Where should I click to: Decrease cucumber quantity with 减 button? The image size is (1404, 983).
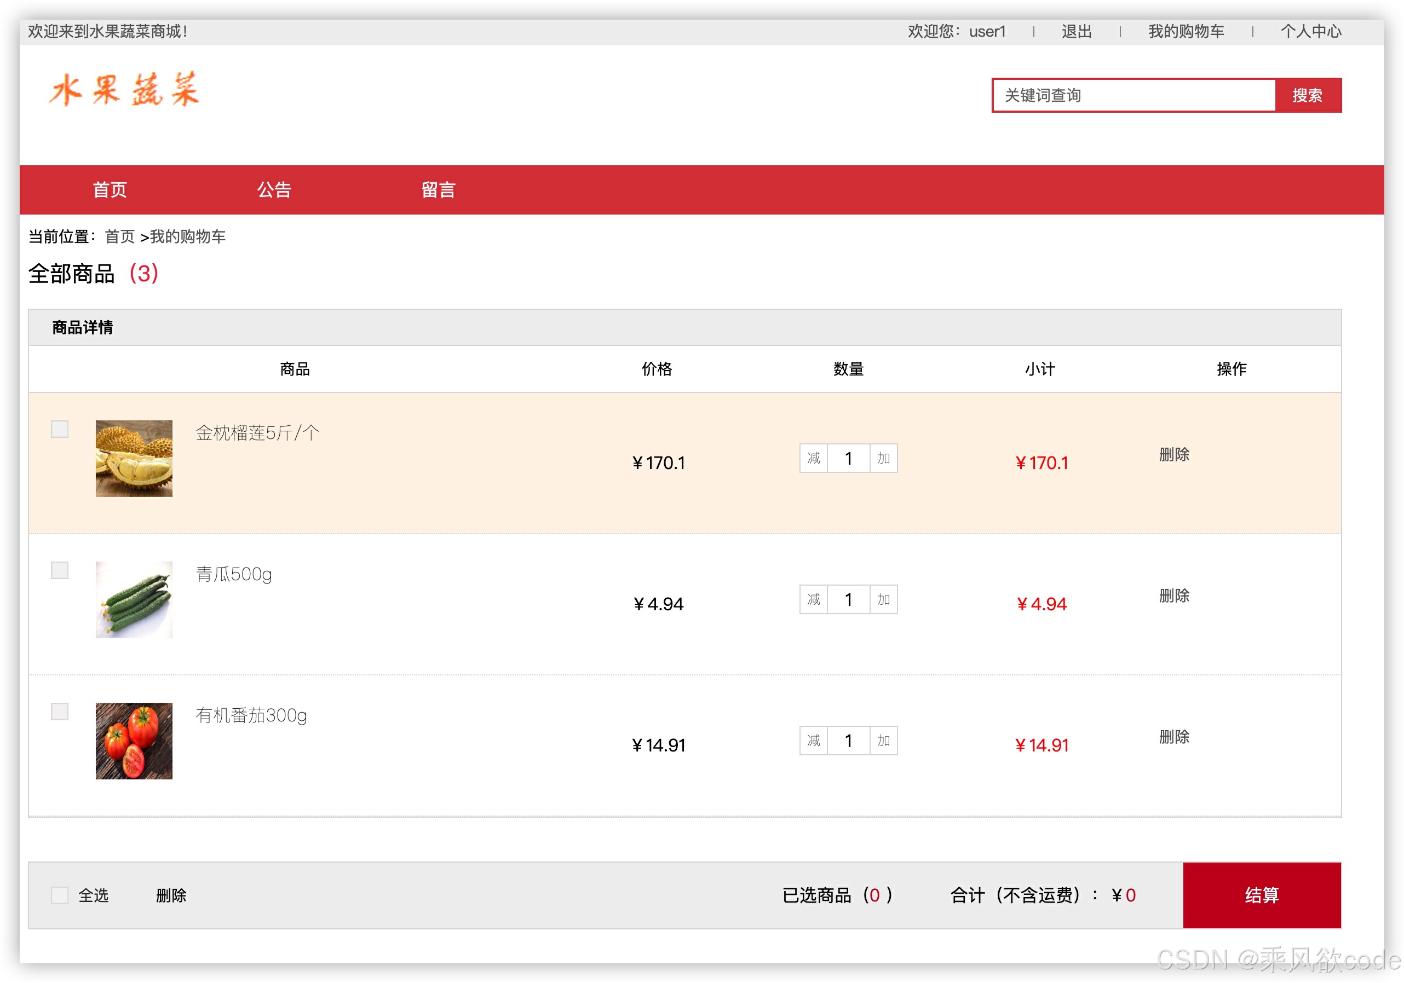tap(813, 599)
